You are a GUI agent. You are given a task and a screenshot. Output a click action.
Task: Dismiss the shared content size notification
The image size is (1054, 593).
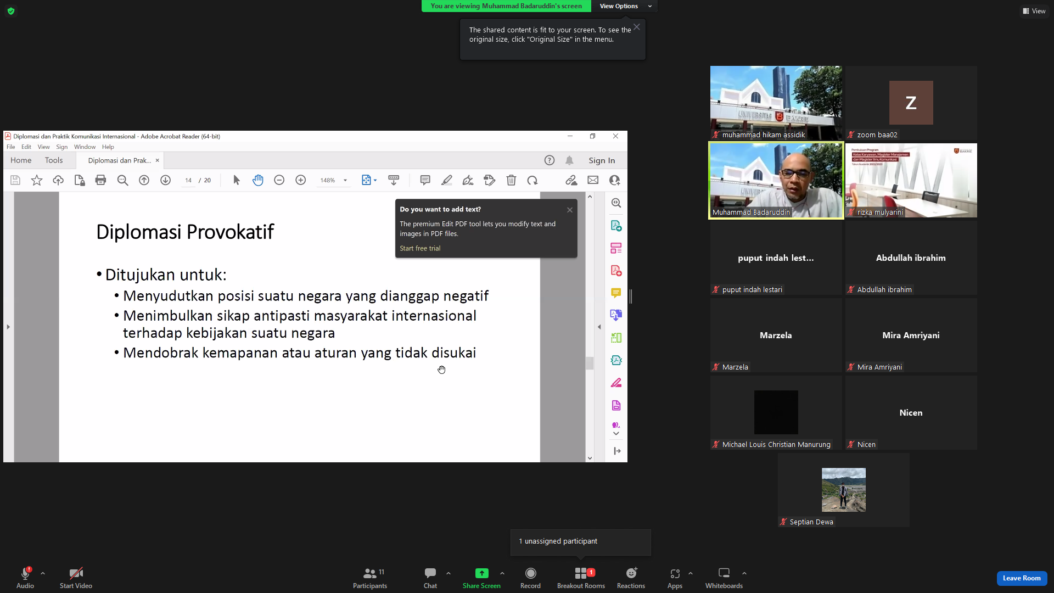pyautogui.click(x=637, y=27)
